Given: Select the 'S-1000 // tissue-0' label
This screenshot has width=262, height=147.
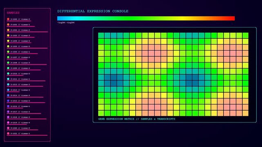Looking at the screenshot, I should coord(20,19).
